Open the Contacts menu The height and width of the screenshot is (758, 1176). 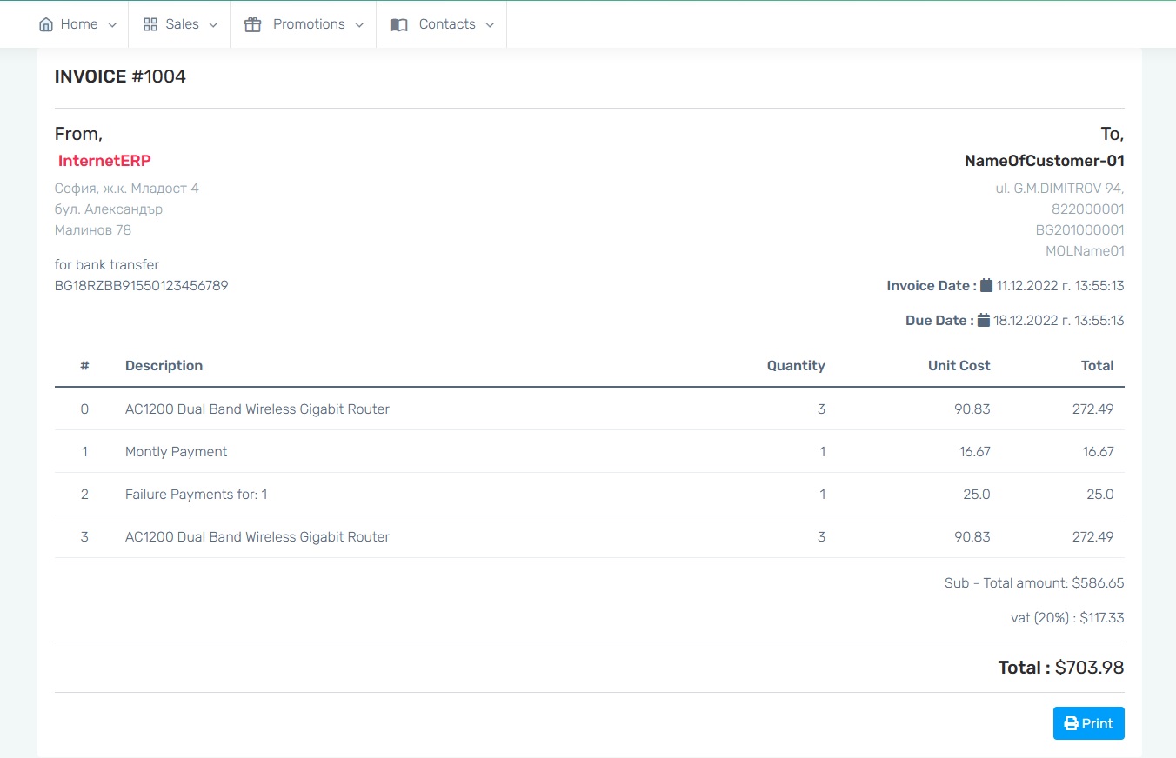pos(442,24)
